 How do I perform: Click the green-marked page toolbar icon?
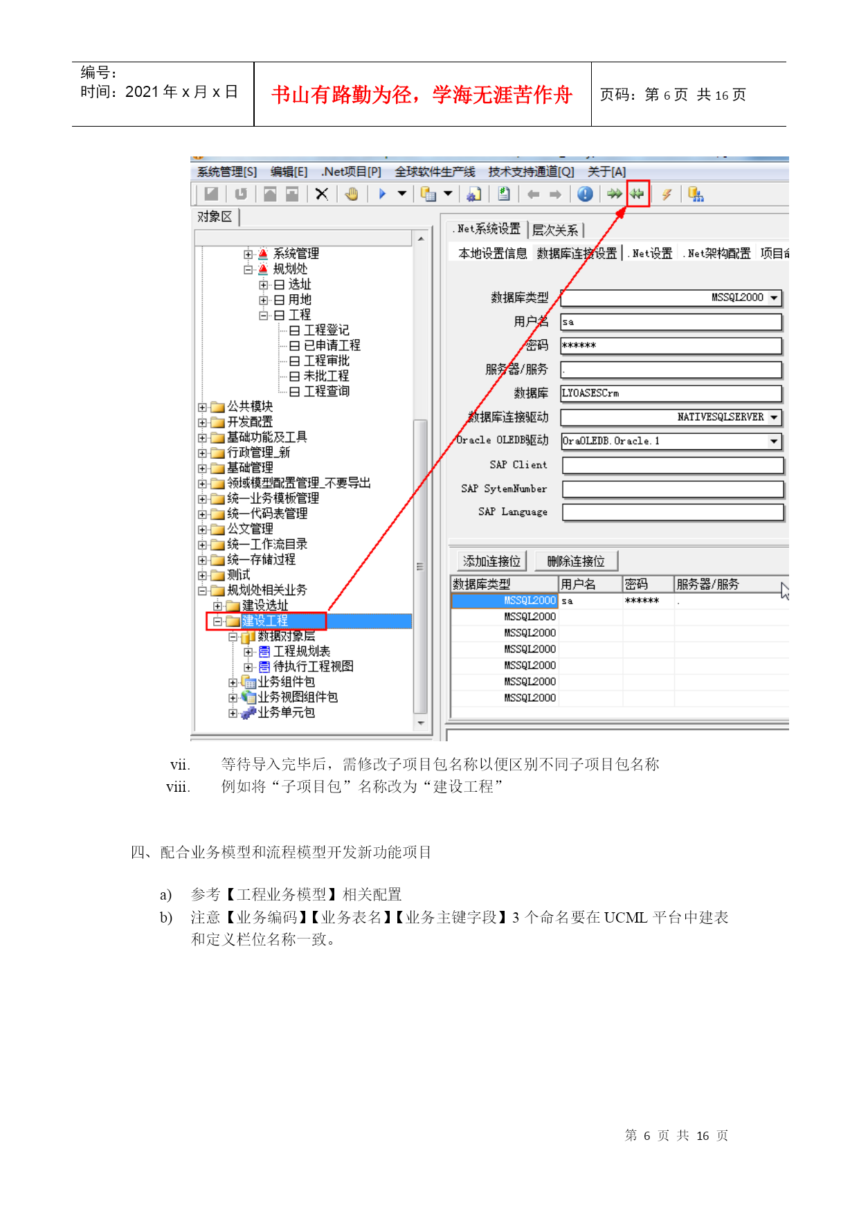[x=504, y=194]
